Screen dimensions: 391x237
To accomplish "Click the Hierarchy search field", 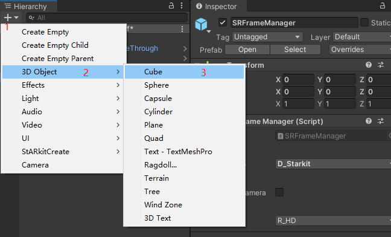I will click(107, 18).
